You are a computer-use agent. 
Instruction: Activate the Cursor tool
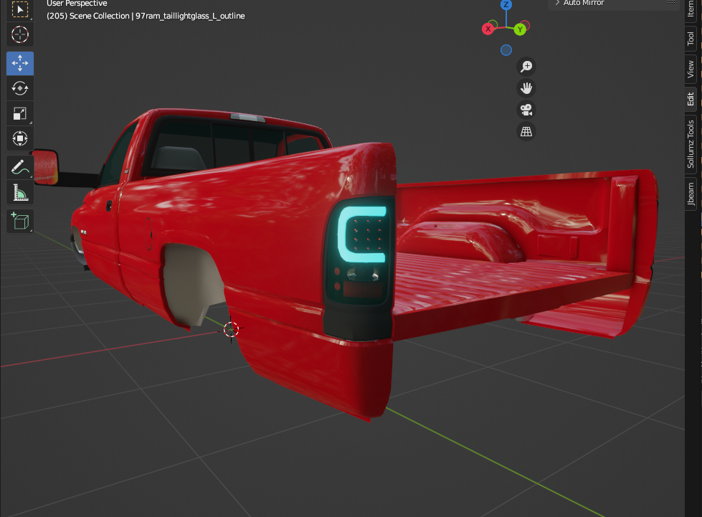click(19, 34)
